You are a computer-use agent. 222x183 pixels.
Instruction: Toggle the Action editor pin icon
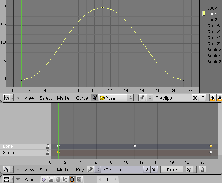pos(90,169)
